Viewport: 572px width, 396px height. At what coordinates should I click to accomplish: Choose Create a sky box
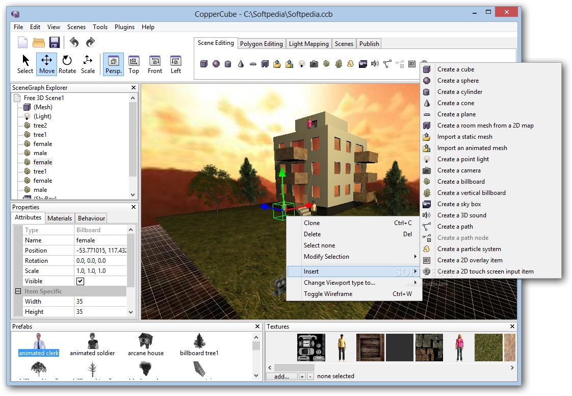pos(490,204)
